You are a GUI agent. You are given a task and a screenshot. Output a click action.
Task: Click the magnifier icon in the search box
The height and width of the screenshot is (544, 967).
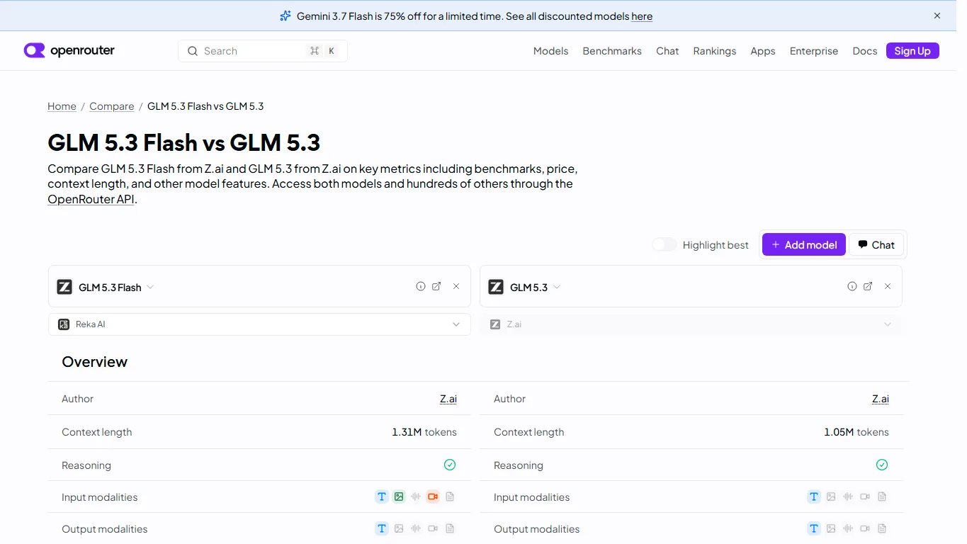click(192, 51)
